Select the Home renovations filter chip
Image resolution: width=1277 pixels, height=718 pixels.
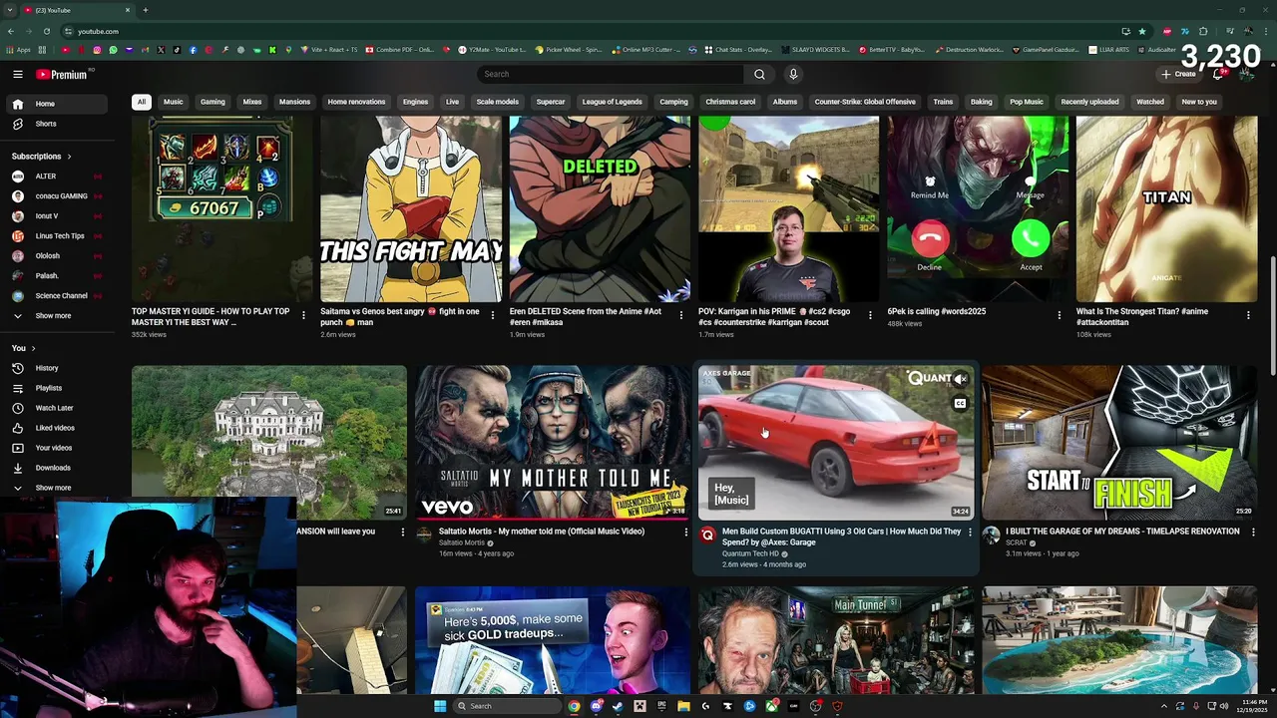[x=356, y=102]
